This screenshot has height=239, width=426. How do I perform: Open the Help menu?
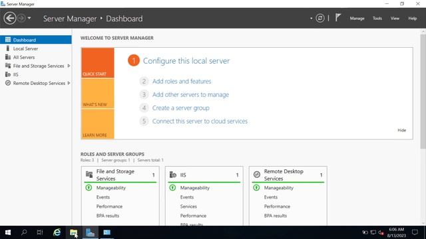point(413,19)
